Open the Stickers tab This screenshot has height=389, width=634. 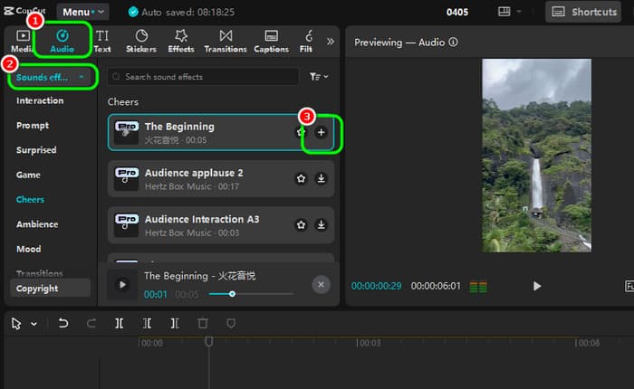[x=140, y=42]
